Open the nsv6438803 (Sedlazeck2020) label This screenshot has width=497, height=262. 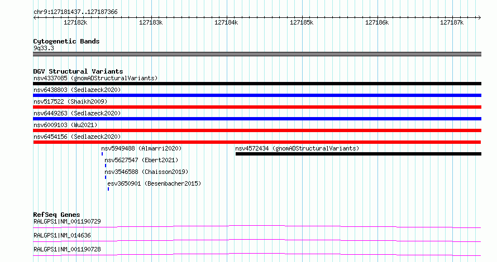pyautogui.click(x=77, y=90)
